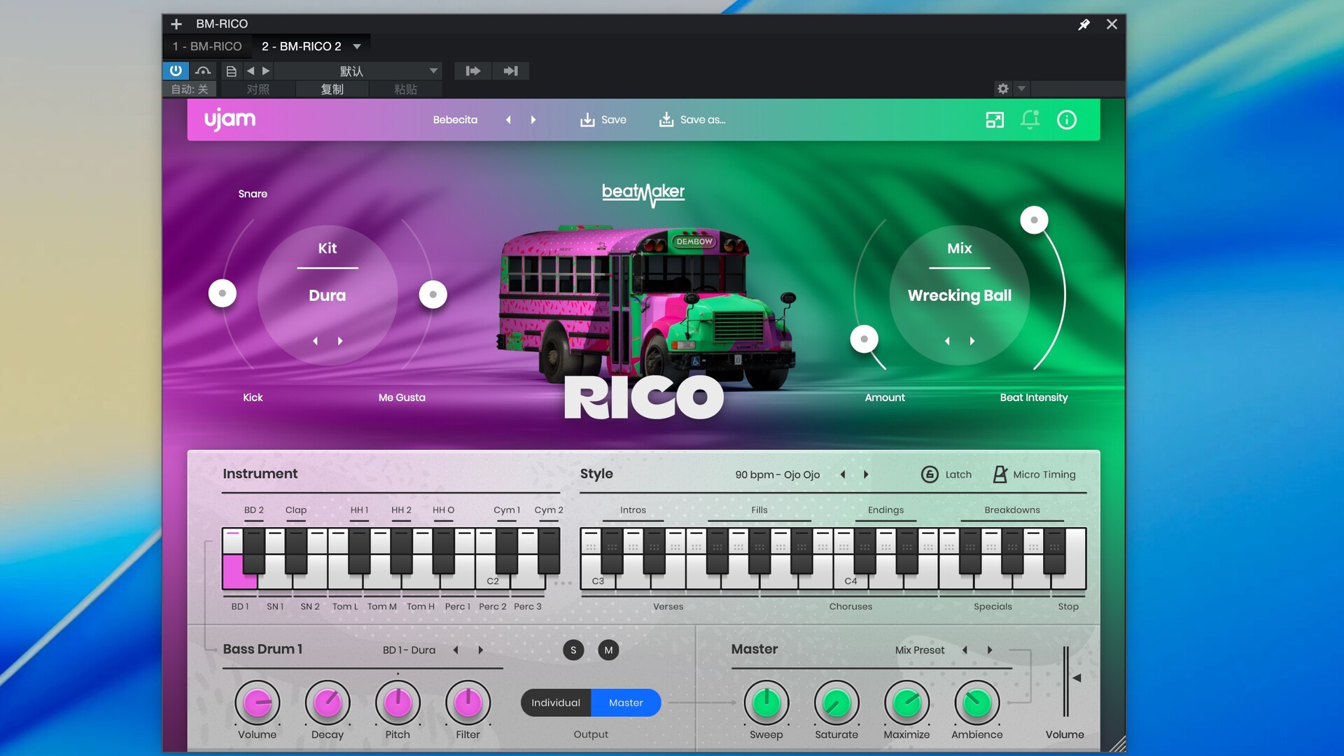Mute Bass Drum 1 with M button
Viewport: 1344px width, 756px height.
point(608,650)
